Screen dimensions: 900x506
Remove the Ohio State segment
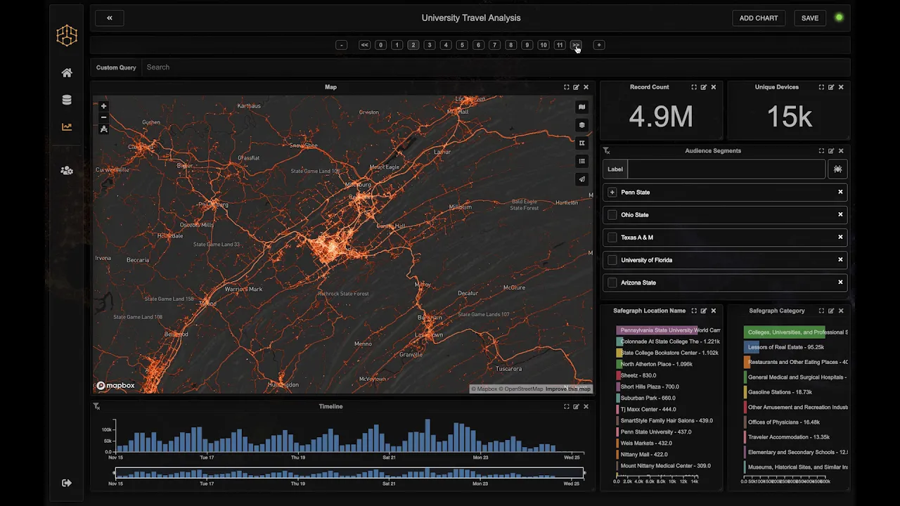tap(840, 214)
